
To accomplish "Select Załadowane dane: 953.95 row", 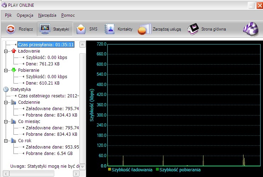I will coord(52,147).
